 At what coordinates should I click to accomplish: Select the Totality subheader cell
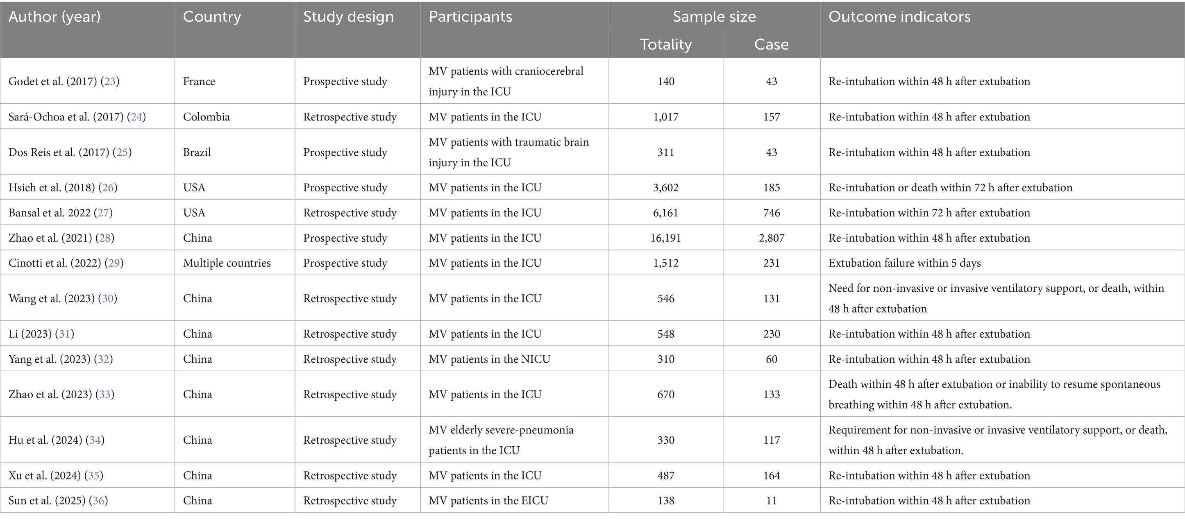coord(666,45)
